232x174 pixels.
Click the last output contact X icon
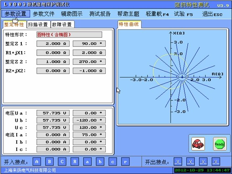coord(216,162)
